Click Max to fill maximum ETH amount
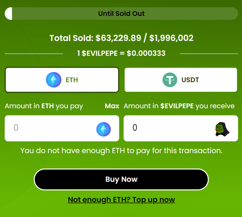Viewport: 242px width, 217px height. pyautogui.click(x=112, y=106)
